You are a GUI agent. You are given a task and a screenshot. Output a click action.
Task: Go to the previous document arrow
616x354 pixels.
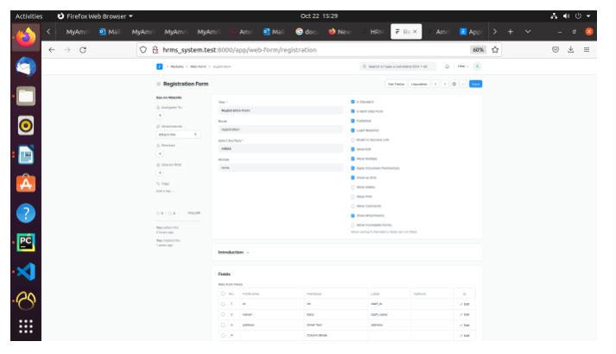tap(436, 84)
